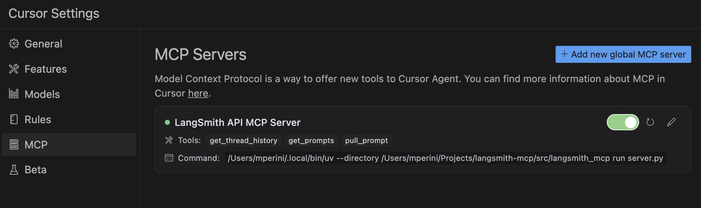This screenshot has height=208, width=701.
Task: Click the get_thread_history tool tag
Action: [x=243, y=140]
